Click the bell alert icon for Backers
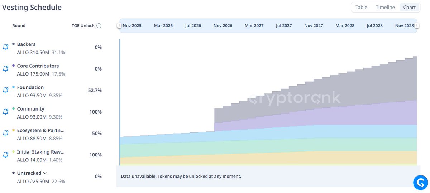This screenshot has height=193, width=430. point(5,47)
